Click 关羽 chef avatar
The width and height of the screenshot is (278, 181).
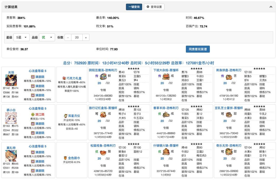coord(11,80)
